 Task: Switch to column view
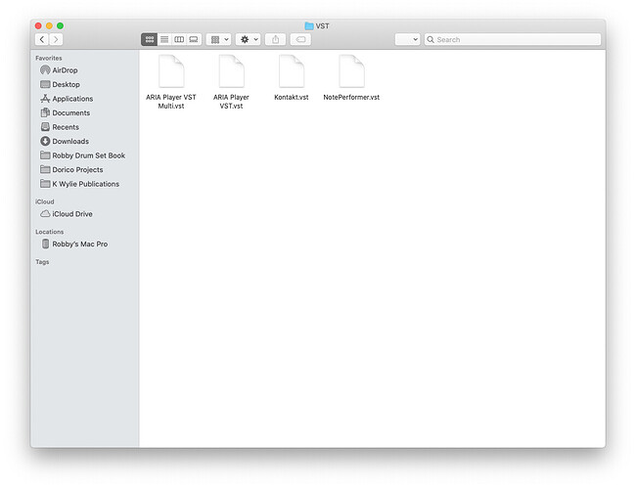point(179,39)
